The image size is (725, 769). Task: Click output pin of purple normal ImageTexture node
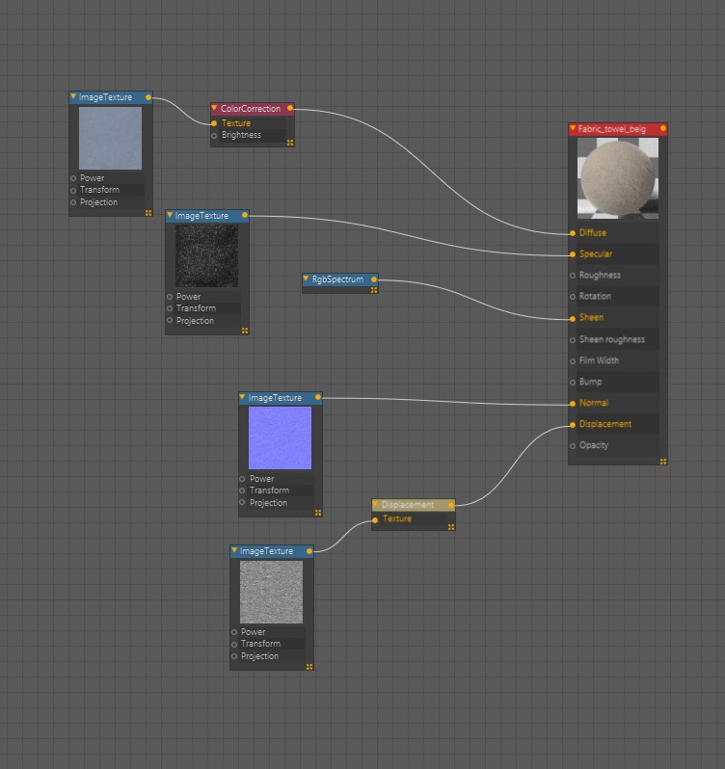318,397
